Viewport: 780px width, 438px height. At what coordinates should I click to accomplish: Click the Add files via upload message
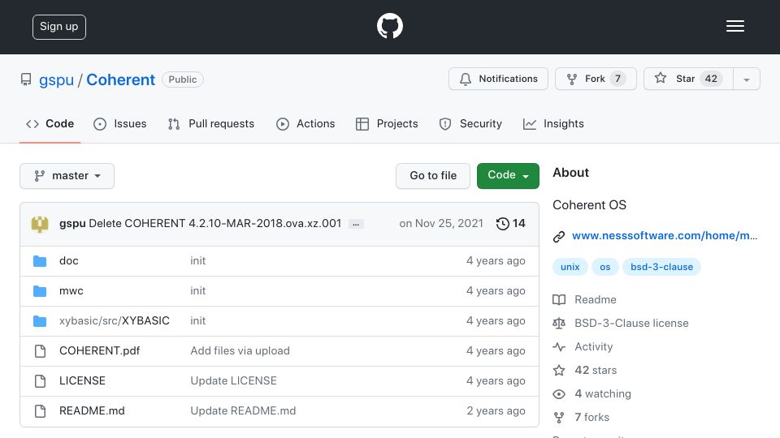[240, 350]
